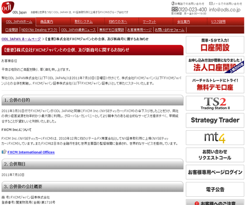Open the お客様専用ページログイン login button
The image size is (245, 205).
tap(215, 172)
